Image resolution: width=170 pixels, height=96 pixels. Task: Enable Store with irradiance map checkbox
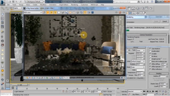[x=150, y=62]
